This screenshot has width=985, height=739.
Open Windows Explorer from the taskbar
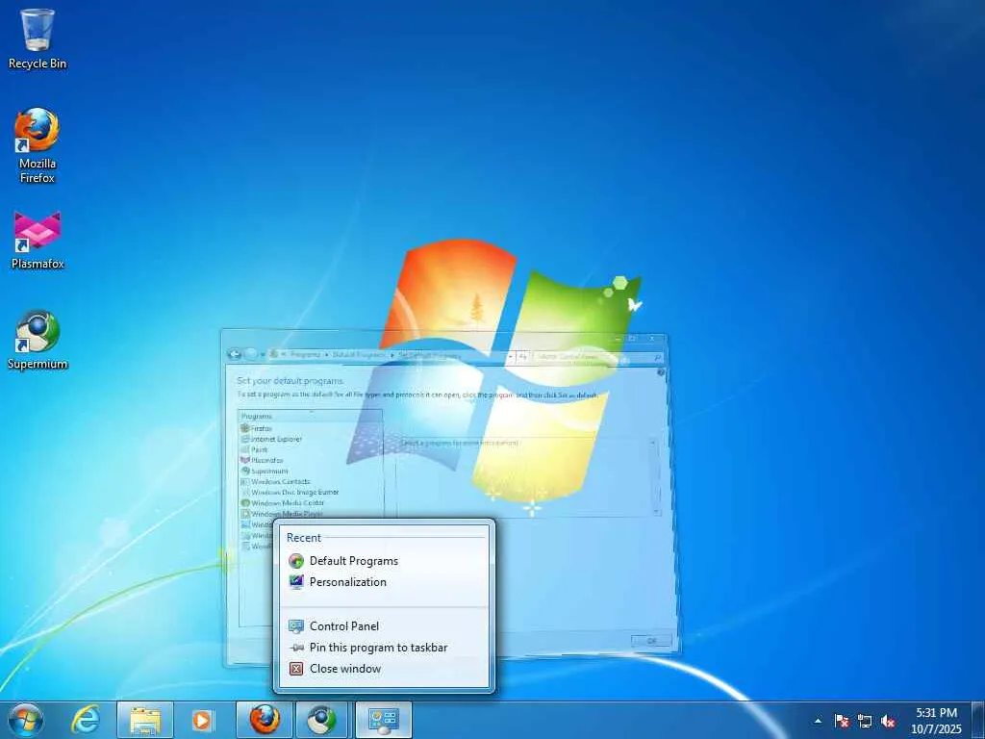[145, 720]
